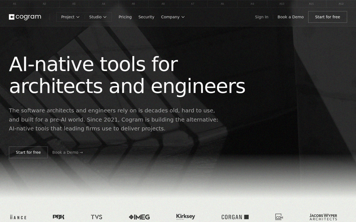Viewport: 356px width, 222px height.
Task: Click the iiANCE customer logo
Action: 18,217
